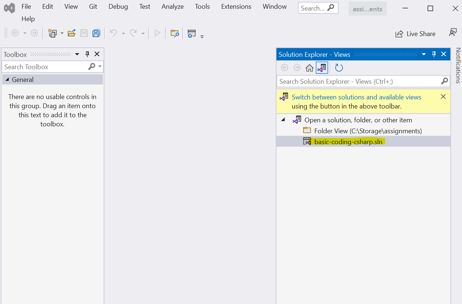
Task: Open the Toolbox window position dropdown arrow
Action: pos(77,54)
